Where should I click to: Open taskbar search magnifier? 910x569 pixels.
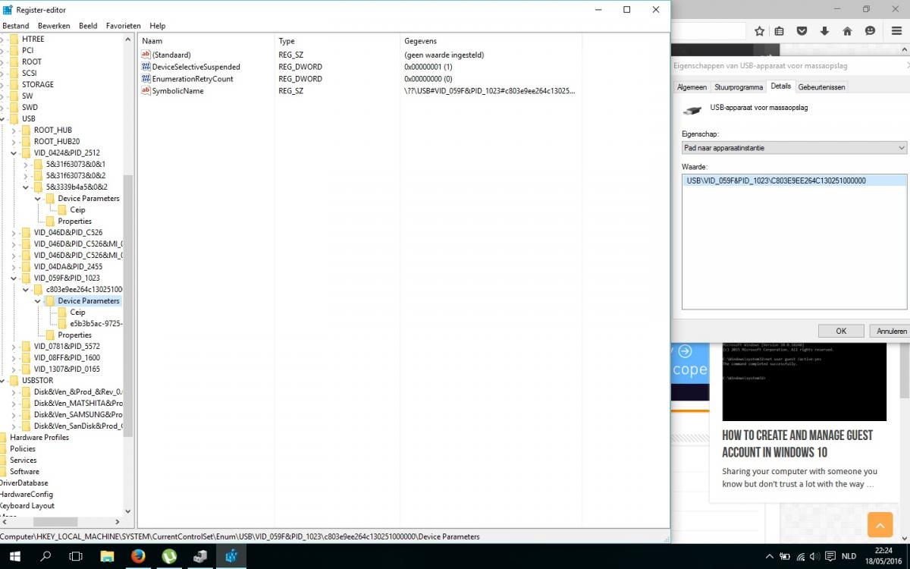(45, 556)
